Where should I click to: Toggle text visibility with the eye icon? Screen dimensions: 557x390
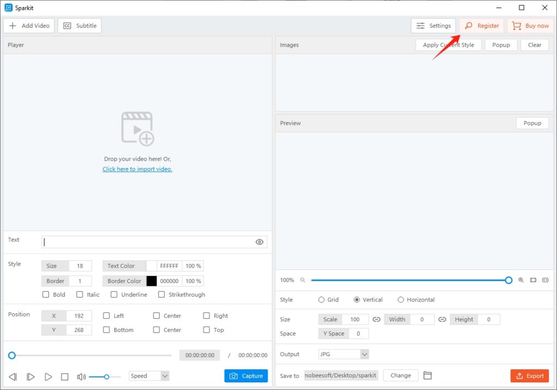pos(259,242)
